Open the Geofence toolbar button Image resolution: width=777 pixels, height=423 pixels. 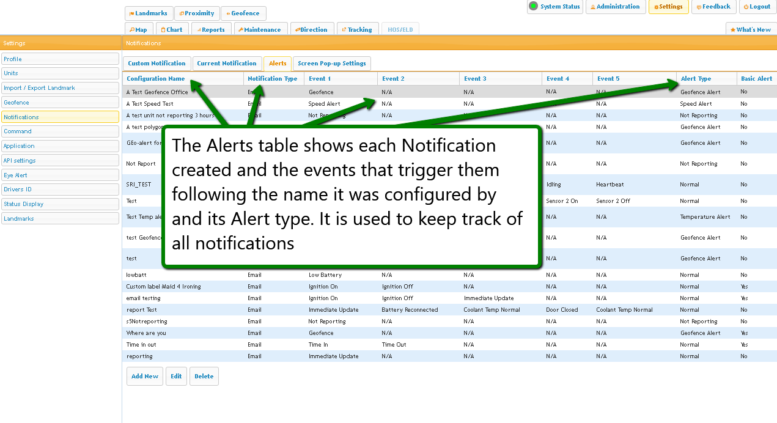[x=243, y=13]
